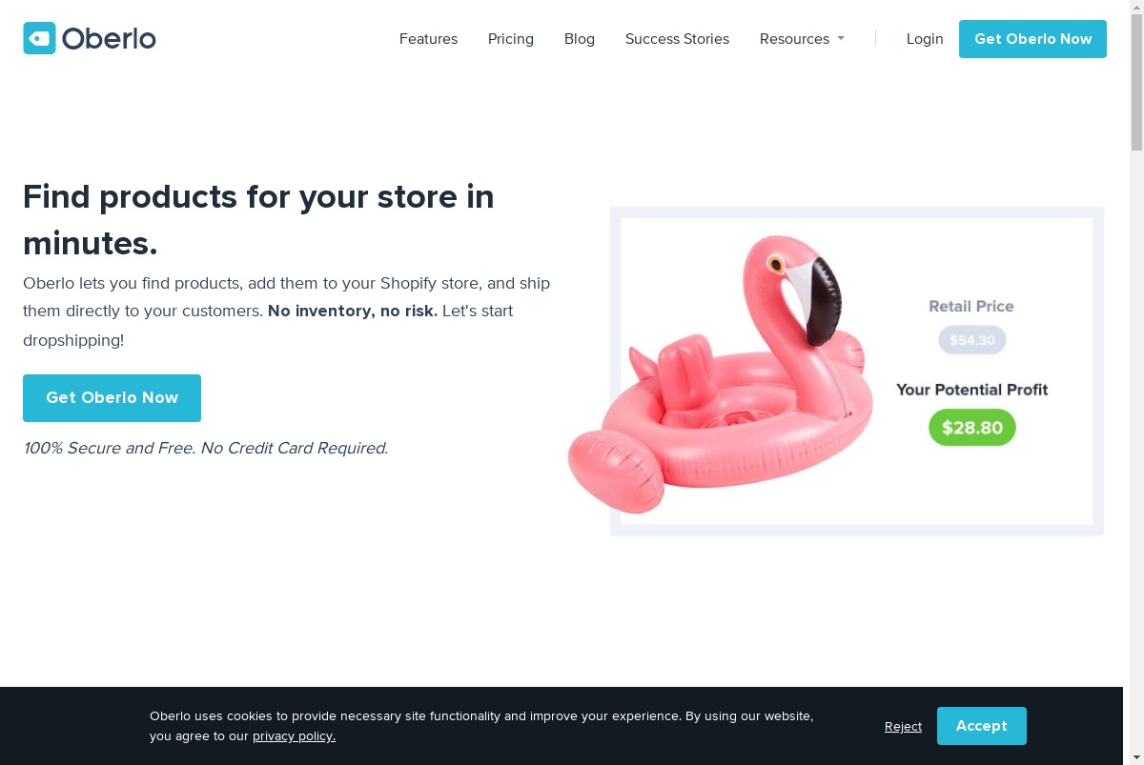Open Success Stories in the navigation

click(677, 39)
